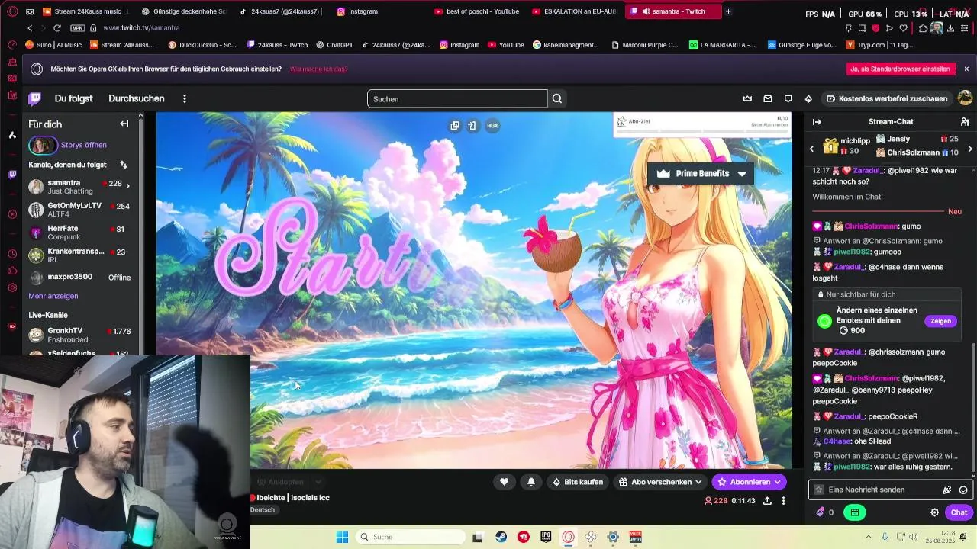Click green channel points claim button
This screenshot has height=549, width=977.
(854, 512)
